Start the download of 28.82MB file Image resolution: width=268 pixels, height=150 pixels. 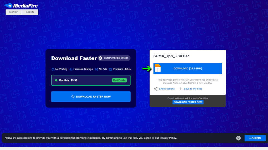(188, 69)
